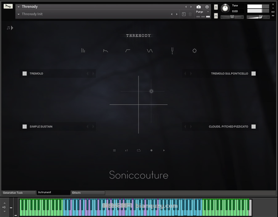
Task: Click the XY pad cursor handle
Action: tap(151, 91)
